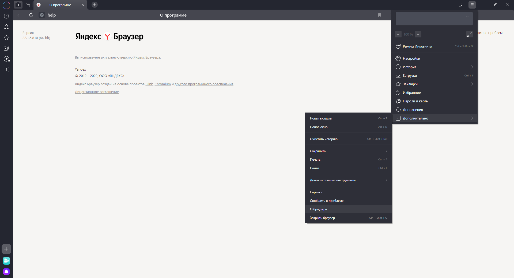This screenshot has height=278, width=514.
Task: Enter full screen mode icon
Action: [470, 34]
